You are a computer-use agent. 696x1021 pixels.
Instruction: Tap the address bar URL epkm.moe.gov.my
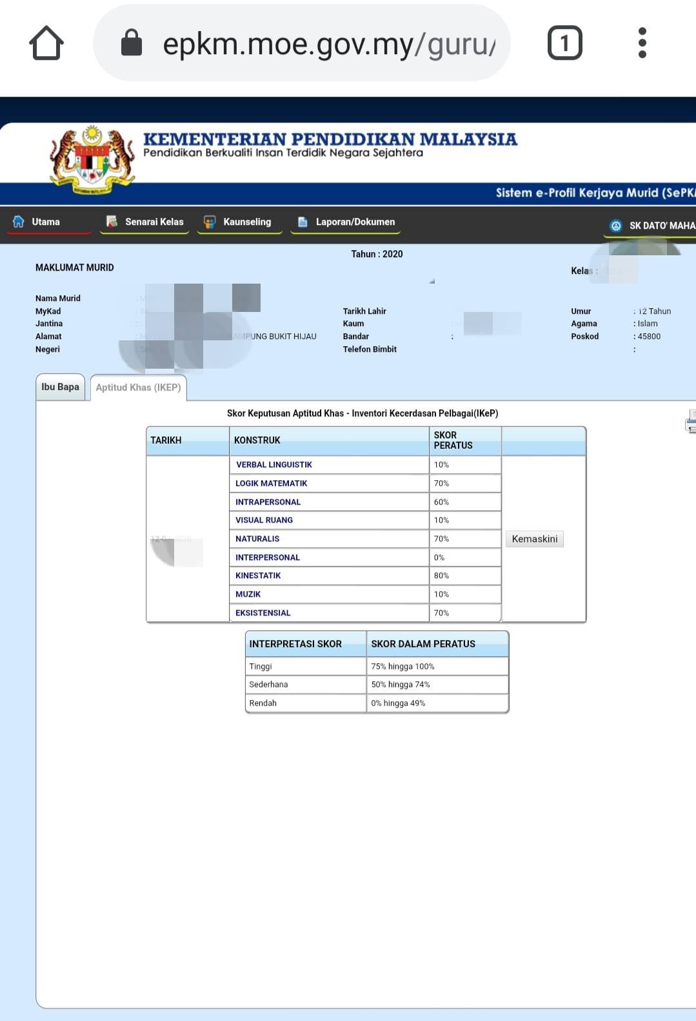pyautogui.click(x=329, y=44)
